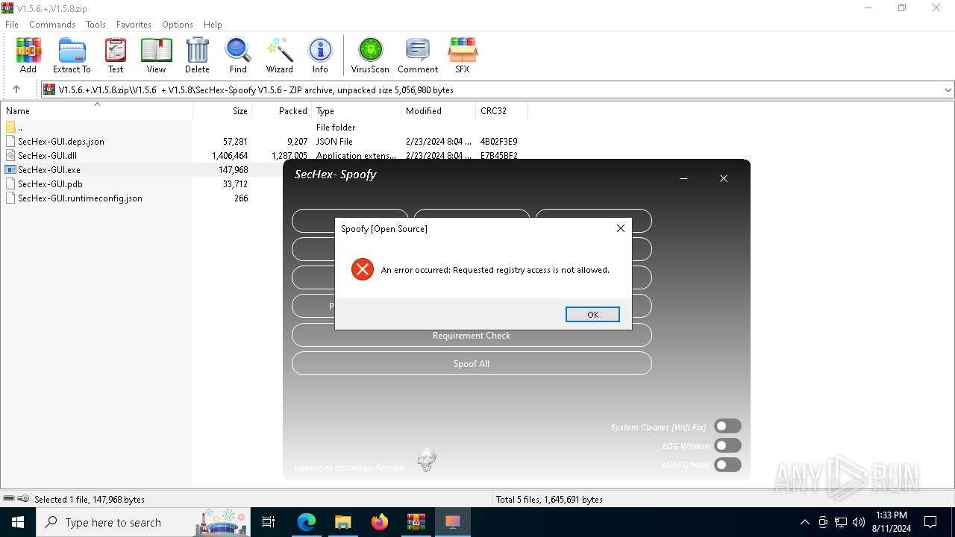Run the VirusScan toolbar icon
The width and height of the screenshot is (955, 537).
tap(370, 56)
